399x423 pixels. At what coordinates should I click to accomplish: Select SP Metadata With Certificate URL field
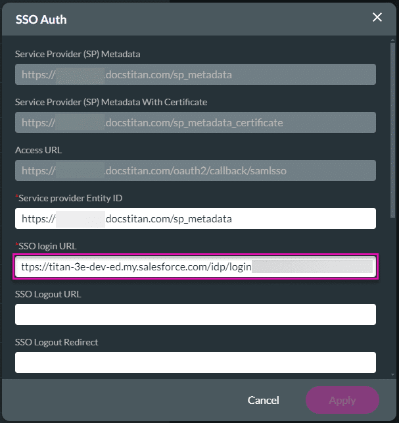click(195, 122)
